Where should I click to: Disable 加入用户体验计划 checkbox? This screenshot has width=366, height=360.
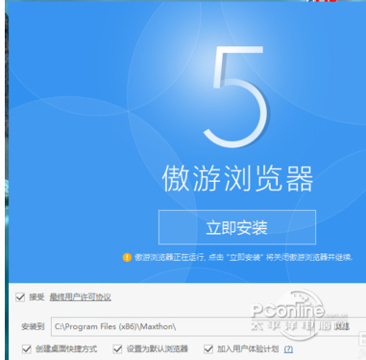pyautogui.click(x=208, y=348)
